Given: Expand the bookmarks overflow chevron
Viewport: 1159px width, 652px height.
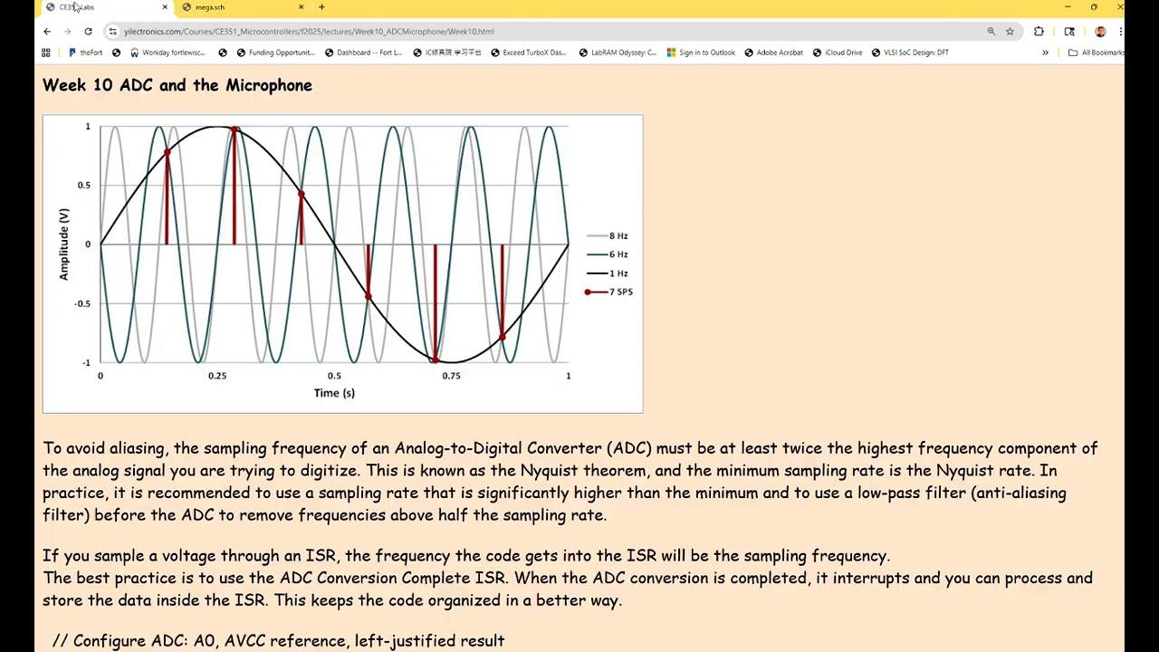Looking at the screenshot, I should point(1045,53).
